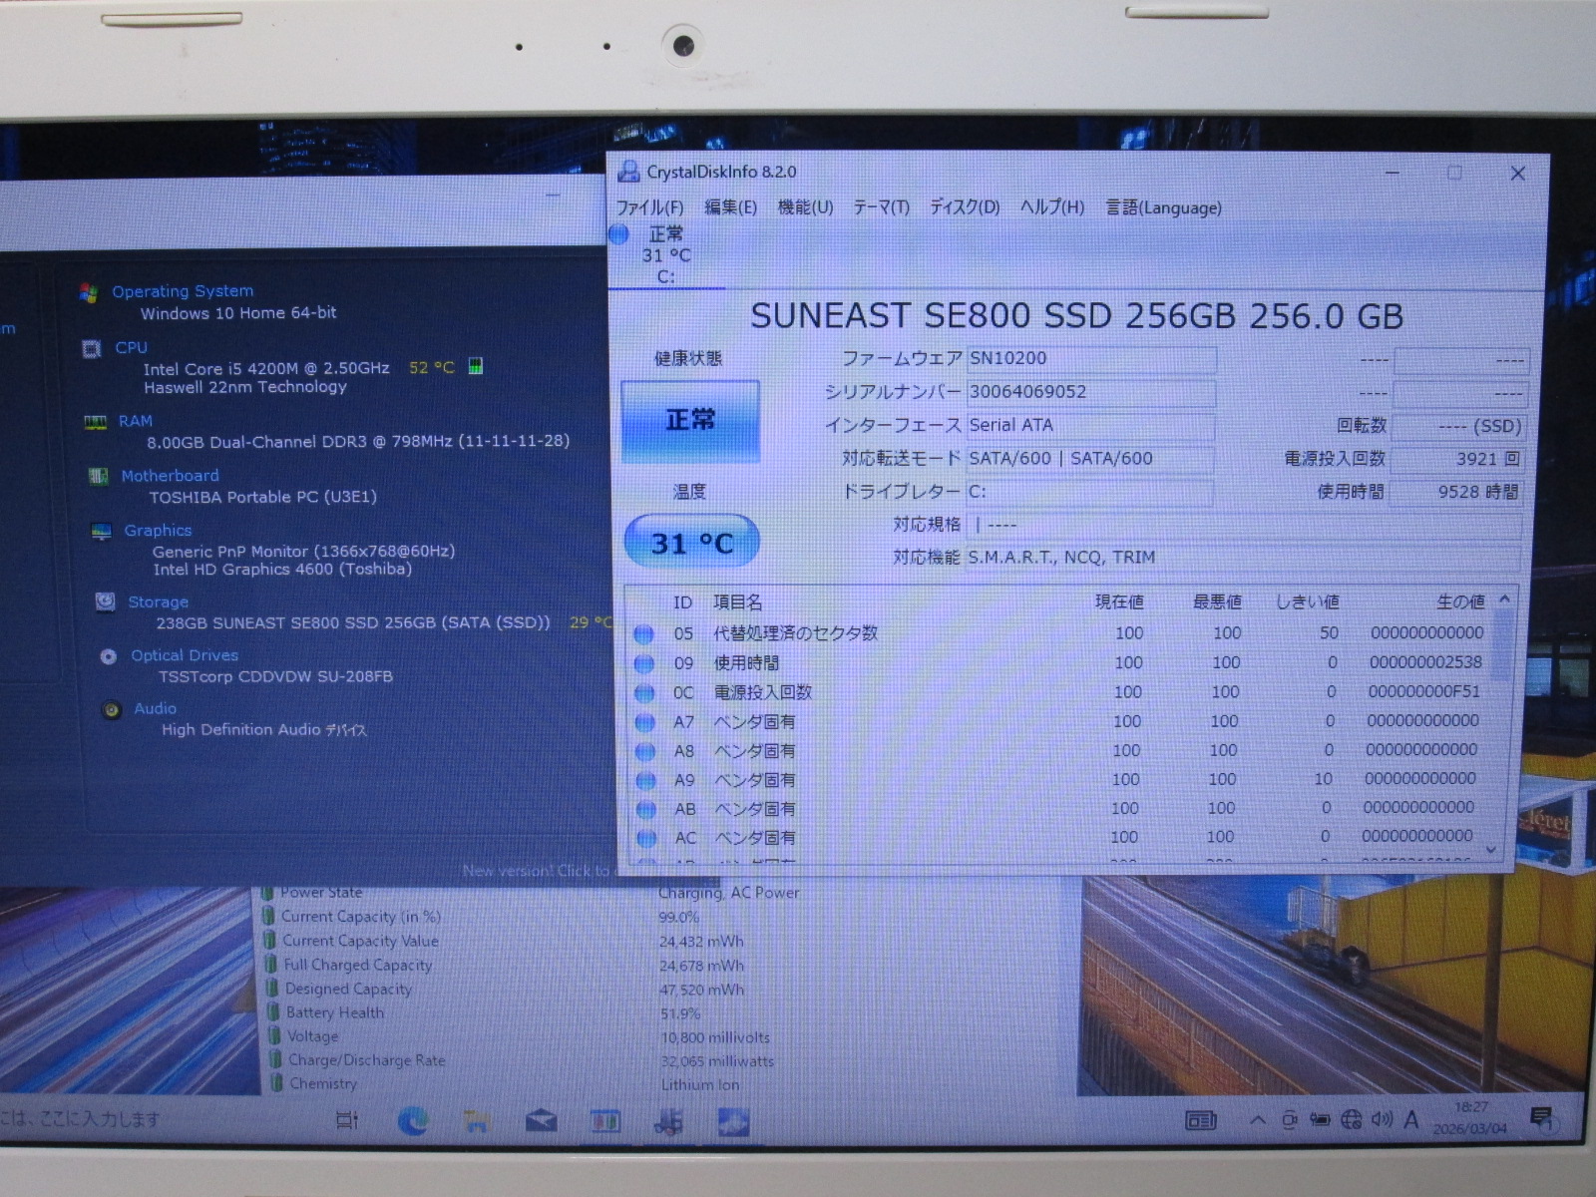The image size is (1596, 1197).
Task: Open Task View on the taskbar
Action: 347,1121
